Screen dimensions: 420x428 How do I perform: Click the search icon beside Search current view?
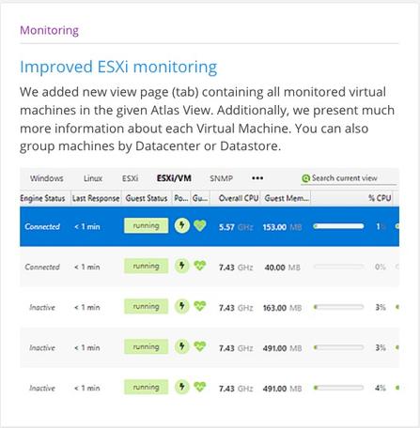(x=305, y=178)
